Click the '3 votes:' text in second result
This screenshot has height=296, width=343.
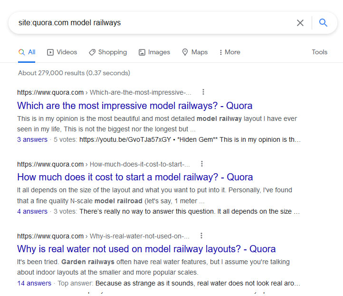coord(66,211)
